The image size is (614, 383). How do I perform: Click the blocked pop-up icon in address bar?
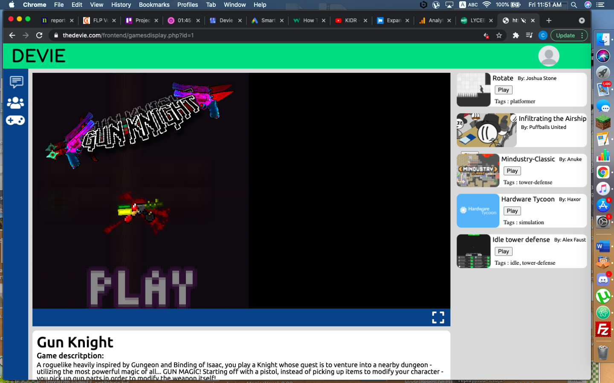486,35
